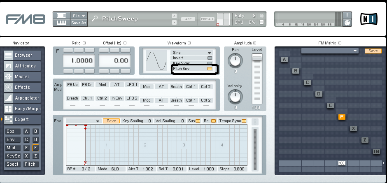This screenshot has height=183, width=387.
Task: Click the Save As button
Action: (79, 23)
